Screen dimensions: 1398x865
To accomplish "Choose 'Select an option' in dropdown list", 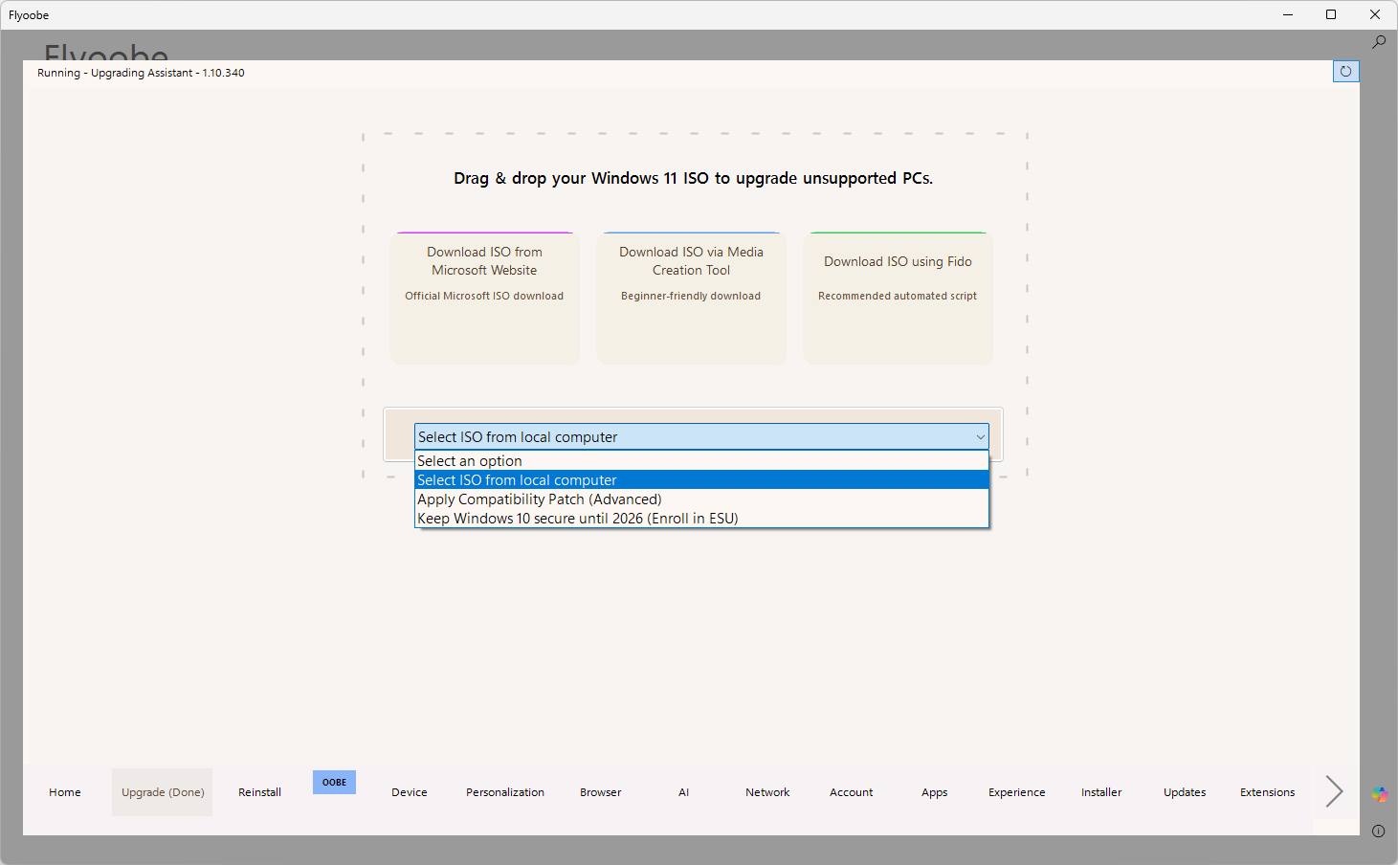I will coord(701,461).
